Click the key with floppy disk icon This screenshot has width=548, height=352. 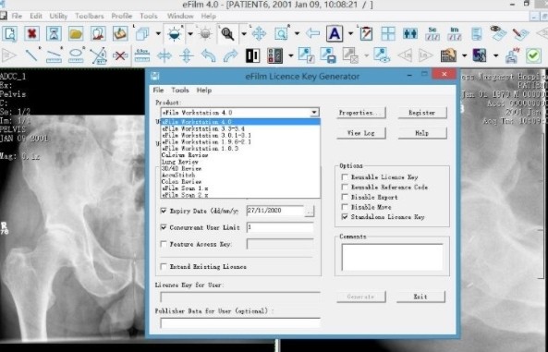[x=328, y=55]
